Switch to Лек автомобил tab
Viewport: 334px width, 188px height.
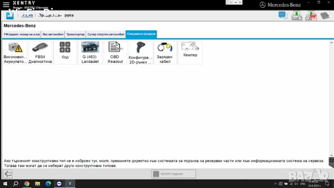53,34
